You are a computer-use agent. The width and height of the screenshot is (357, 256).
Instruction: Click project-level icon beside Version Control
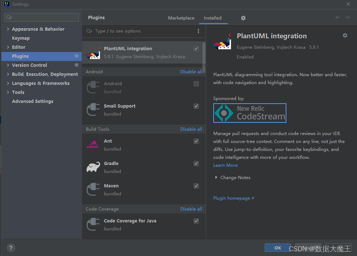coord(76,65)
